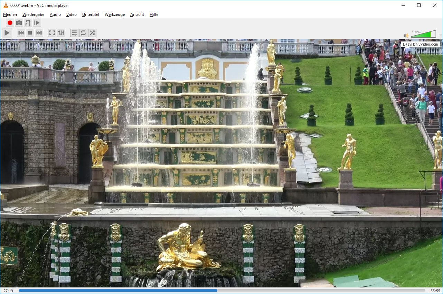Stop playback with the stop button
The height and width of the screenshot is (294, 443).
[30, 33]
